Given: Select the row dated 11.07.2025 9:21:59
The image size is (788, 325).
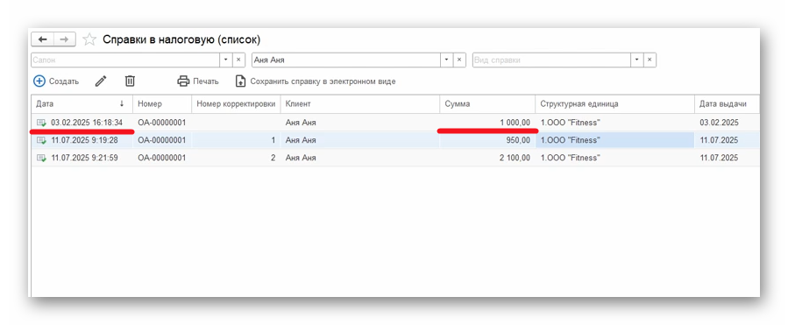Looking at the screenshot, I should [395, 158].
